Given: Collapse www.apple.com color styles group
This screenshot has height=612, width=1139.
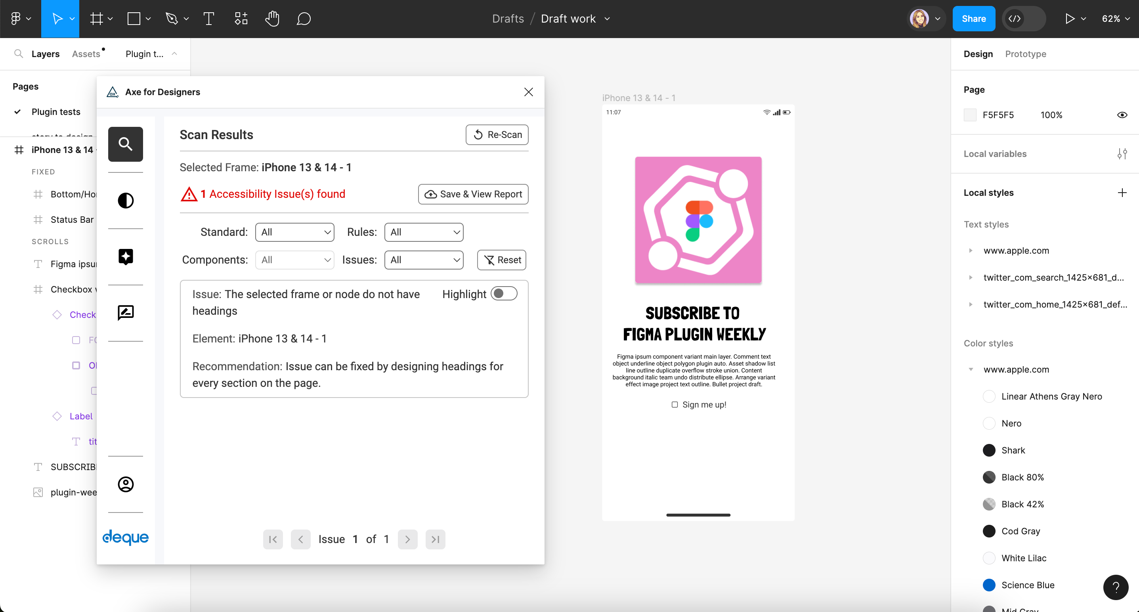Looking at the screenshot, I should (971, 370).
